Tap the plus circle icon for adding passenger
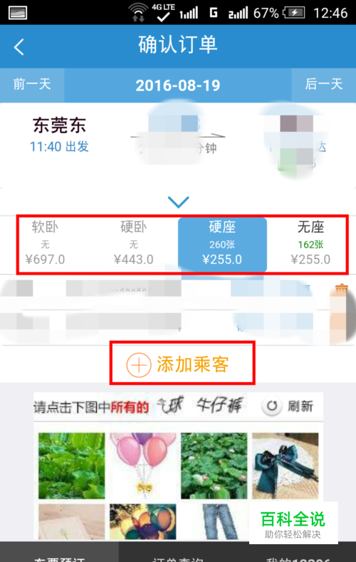This screenshot has height=562, width=356. pyautogui.click(x=139, y=365)
